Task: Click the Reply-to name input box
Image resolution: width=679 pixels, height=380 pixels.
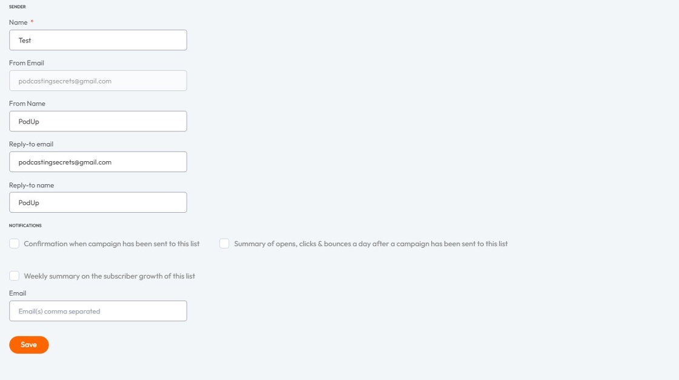Action: click(x=98, y=202)
